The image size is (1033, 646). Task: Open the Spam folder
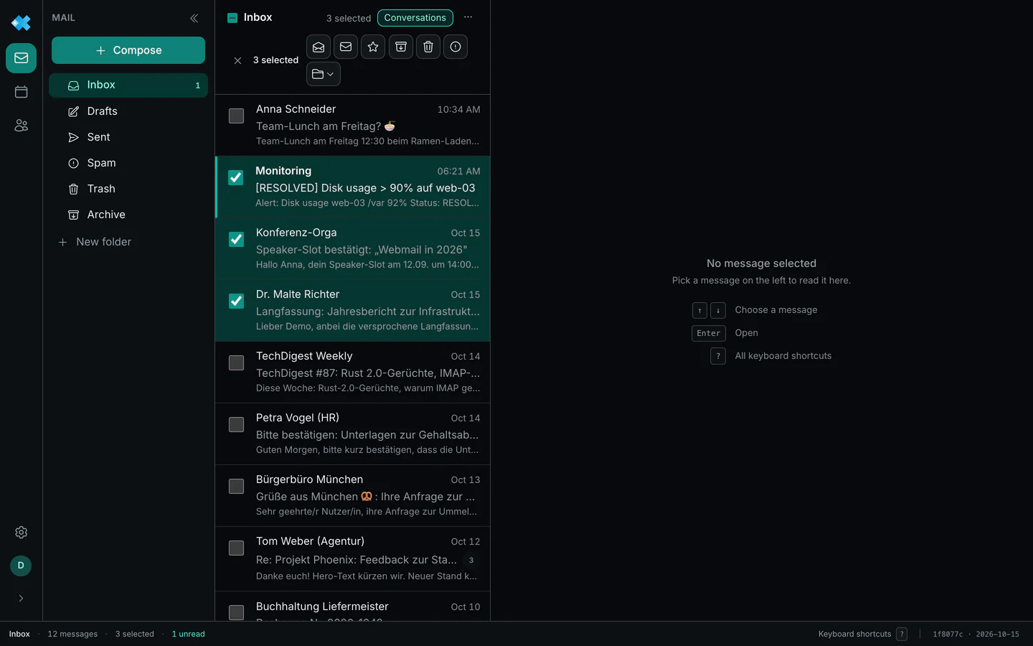point(128,163)
